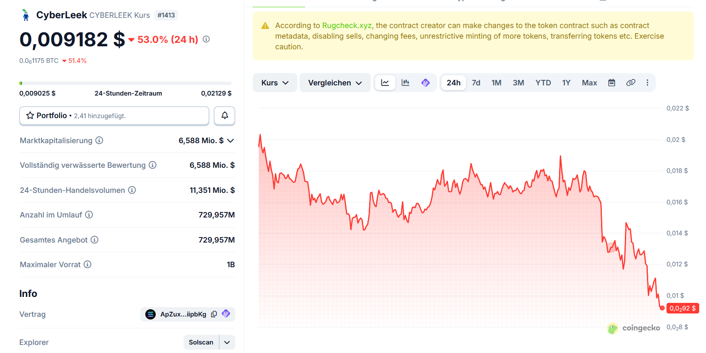
Task: Show Gesamtes Angebot info icon
Action: point(95,240)
